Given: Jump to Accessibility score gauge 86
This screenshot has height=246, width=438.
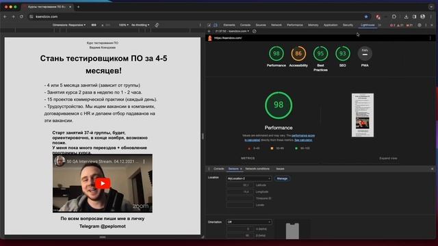Looking at the screenshot, I should pyautogui.click(x=298, y=53).
